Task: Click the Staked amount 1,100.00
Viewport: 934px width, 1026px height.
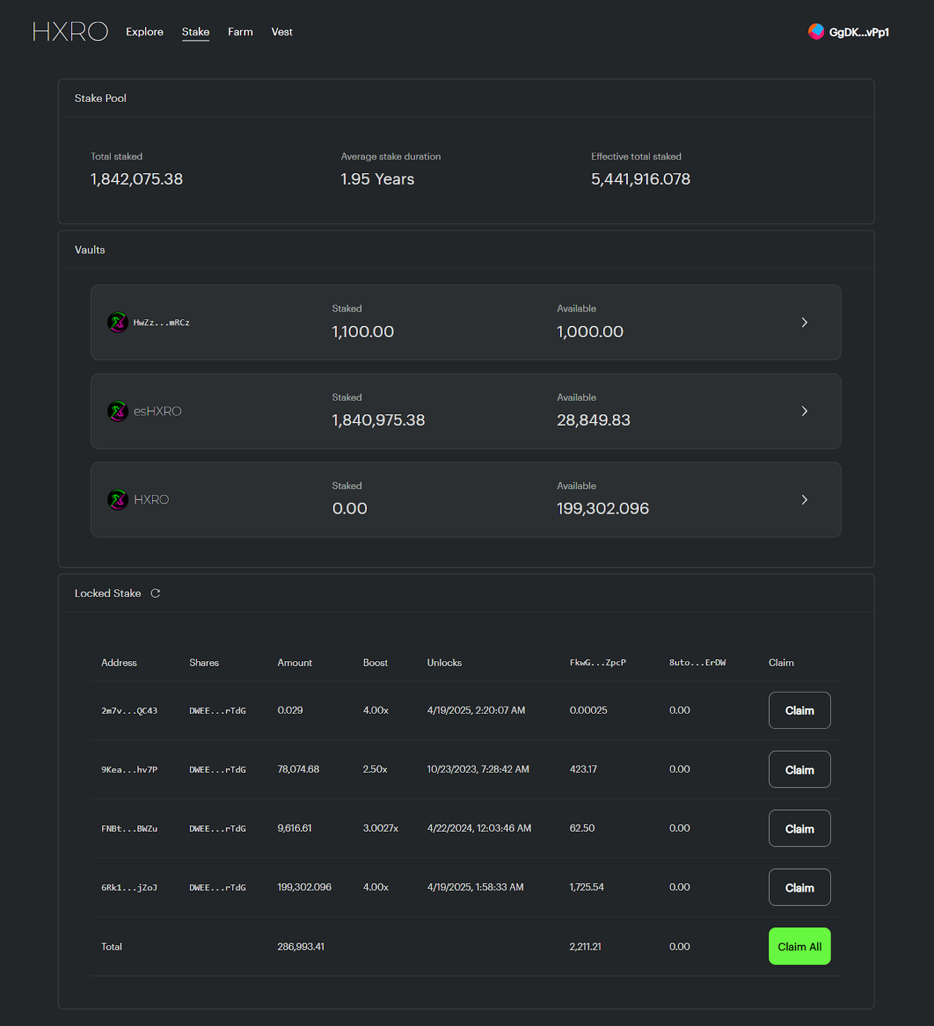Action: (x=363, y=332)
